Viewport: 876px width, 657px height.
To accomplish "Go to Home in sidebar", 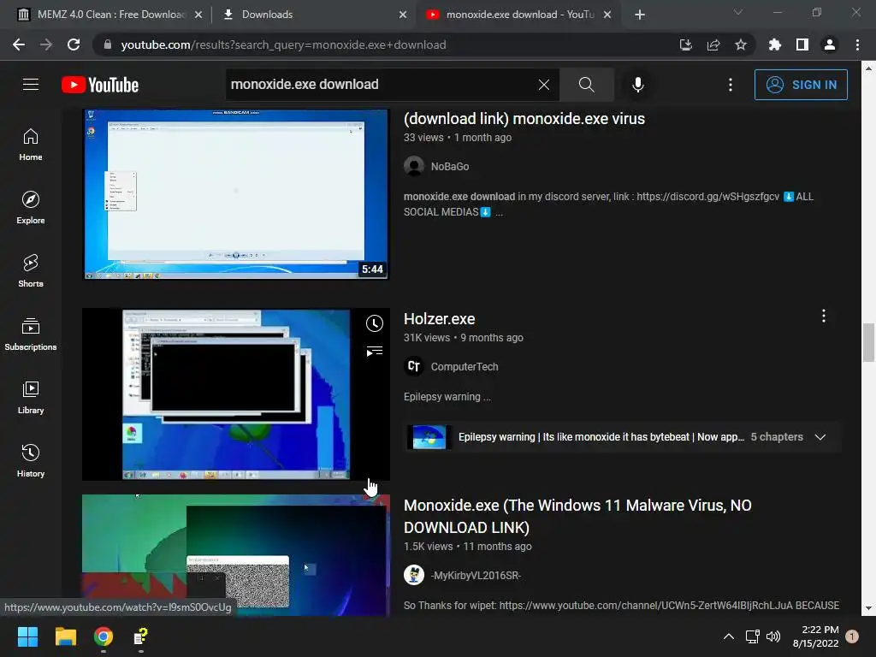I will (31, 145).
